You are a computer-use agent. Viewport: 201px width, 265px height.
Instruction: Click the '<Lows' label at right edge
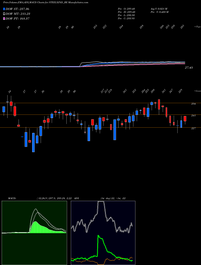[x=197, y=91]
